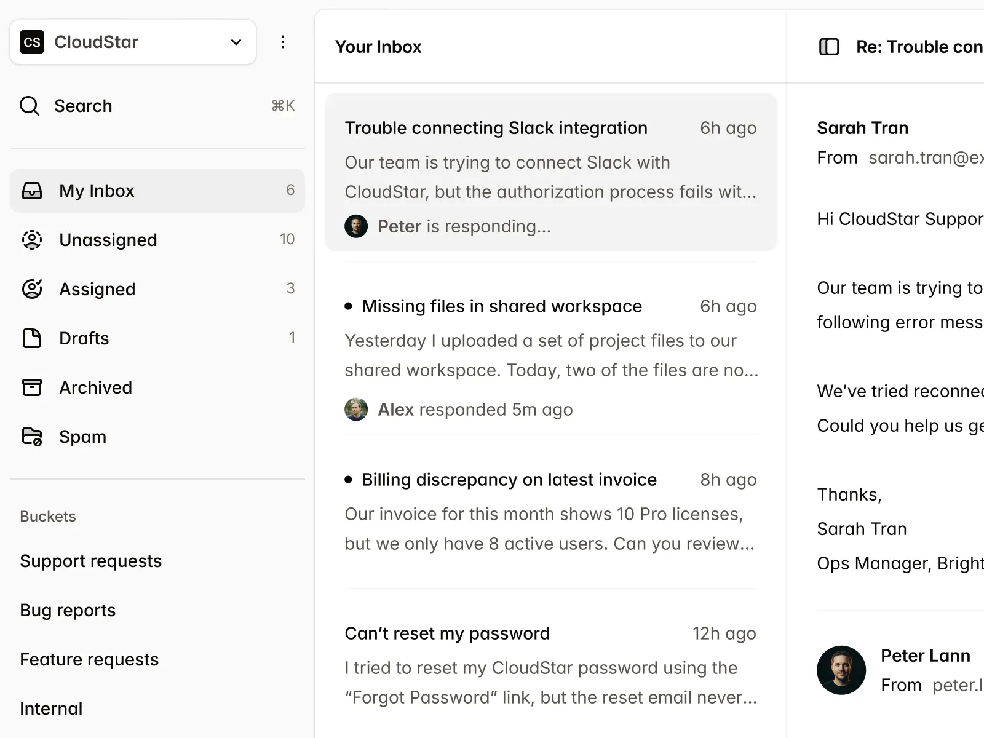984x738 pixels.
Task: Click the Spam folder icon
Action: pyautogui.click(x=32, y=437)
